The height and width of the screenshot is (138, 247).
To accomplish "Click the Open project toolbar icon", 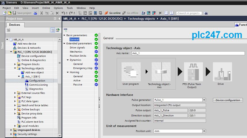I will [9, 13].
